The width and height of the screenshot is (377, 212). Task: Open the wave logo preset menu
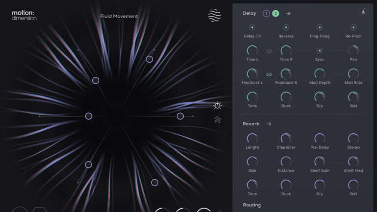pos(215,16)
